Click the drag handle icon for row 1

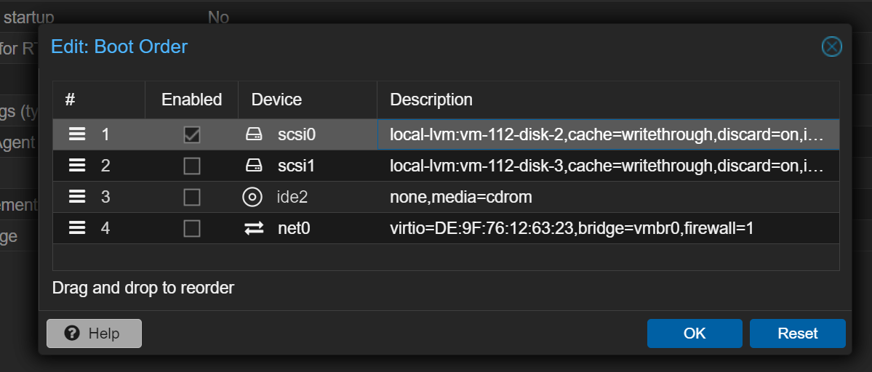tap(77, 134)
